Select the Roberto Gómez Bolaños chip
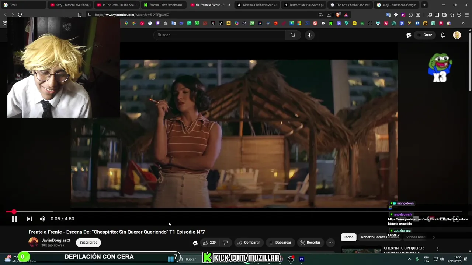This screenshot has width=472, height=265. click(x=379, y=237)
